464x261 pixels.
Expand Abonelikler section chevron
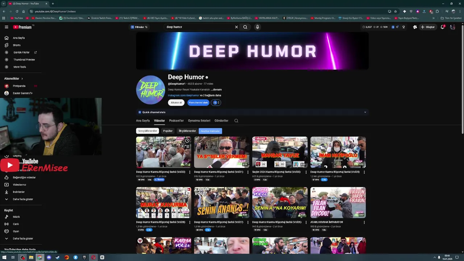(22, 79)
